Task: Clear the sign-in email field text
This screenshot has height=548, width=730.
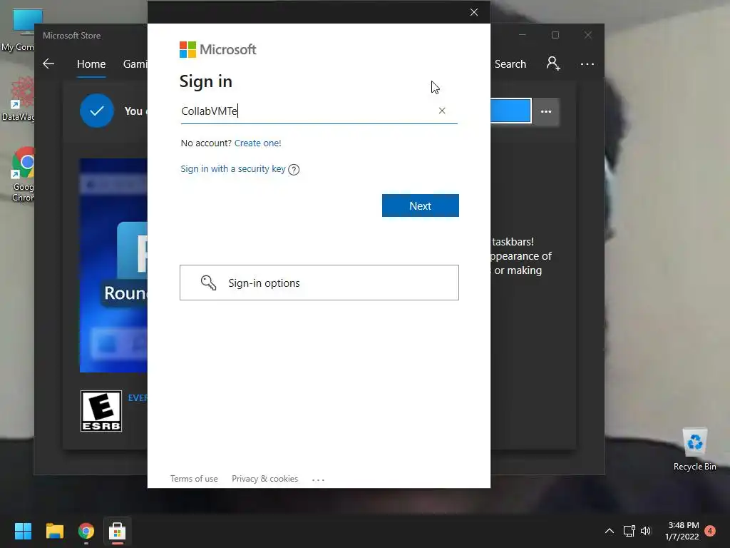Action: click(442, 111)
